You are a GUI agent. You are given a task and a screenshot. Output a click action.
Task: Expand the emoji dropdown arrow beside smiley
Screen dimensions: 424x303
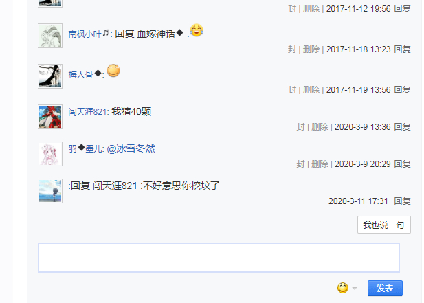coord(355,289)
